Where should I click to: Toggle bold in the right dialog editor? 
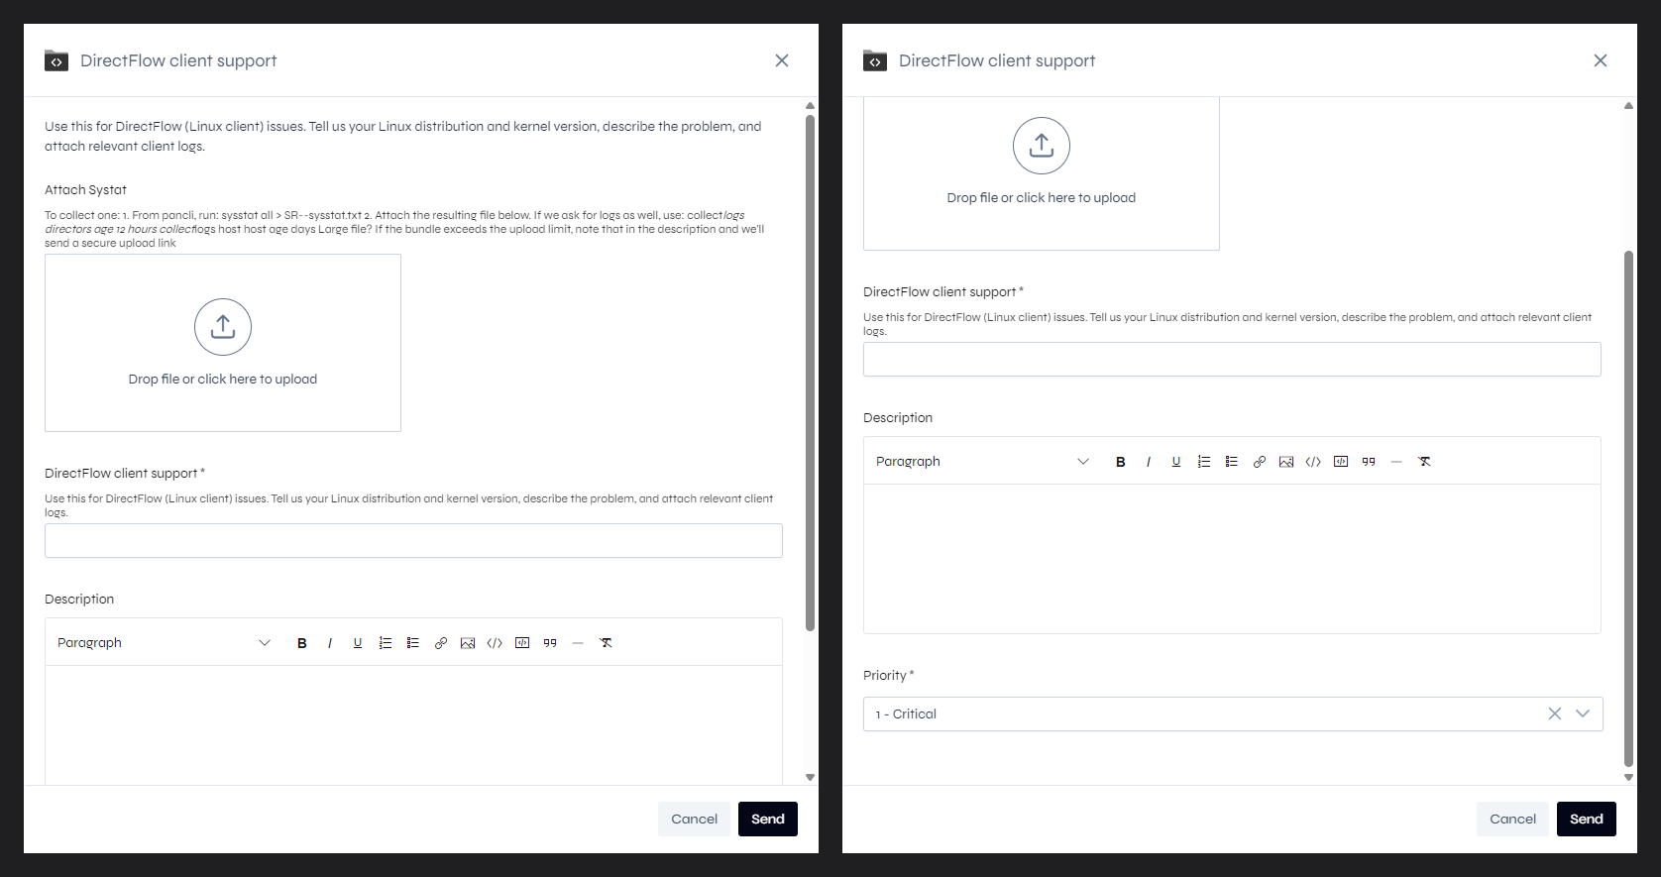click(x=1121, y=462)
